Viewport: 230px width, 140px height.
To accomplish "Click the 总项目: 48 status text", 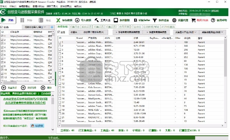I will coord(68,130).
